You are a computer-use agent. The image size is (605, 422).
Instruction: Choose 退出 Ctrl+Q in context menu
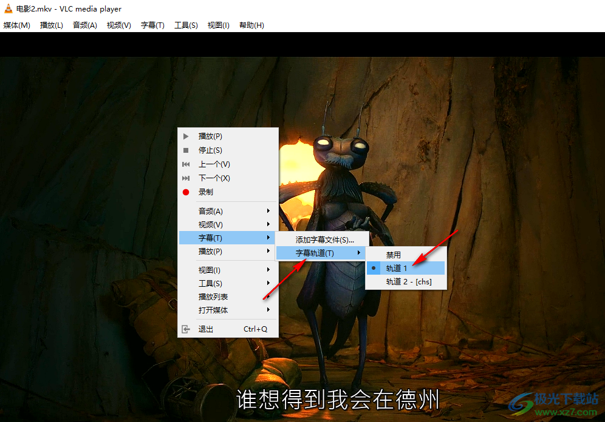[228, 329]
